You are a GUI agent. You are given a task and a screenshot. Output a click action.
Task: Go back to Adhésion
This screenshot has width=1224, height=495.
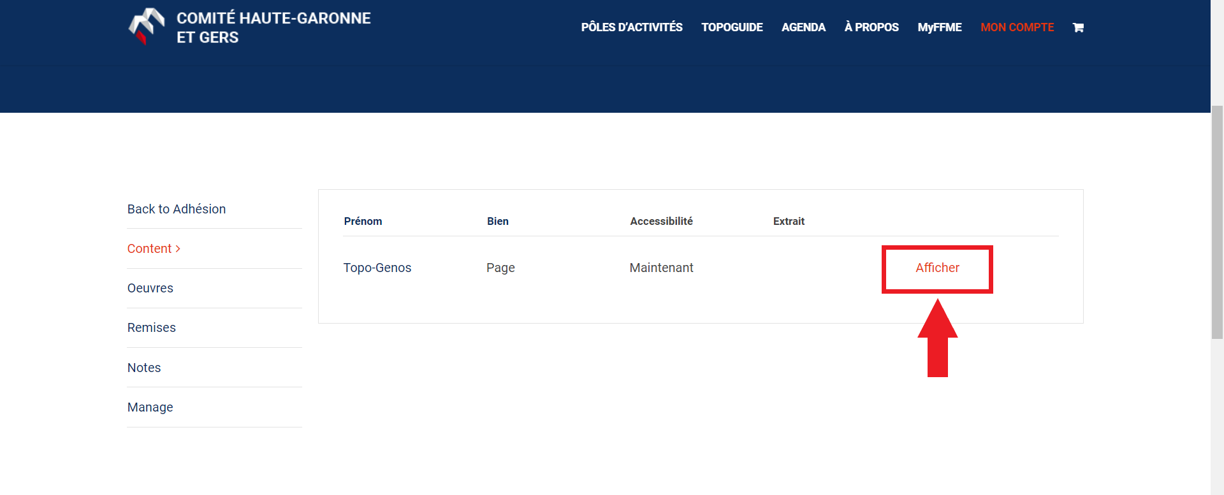(x=177, y=209)
